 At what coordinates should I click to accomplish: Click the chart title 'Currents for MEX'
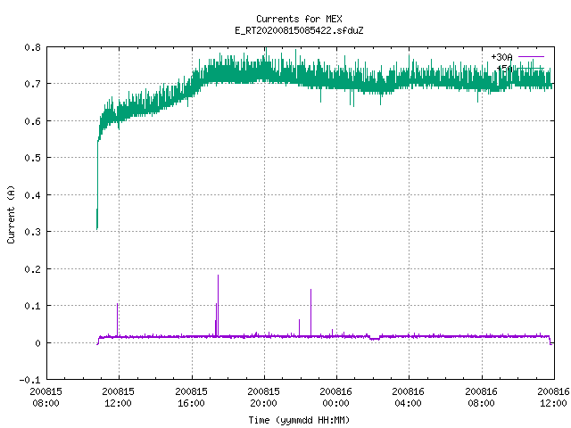(299, 19)
